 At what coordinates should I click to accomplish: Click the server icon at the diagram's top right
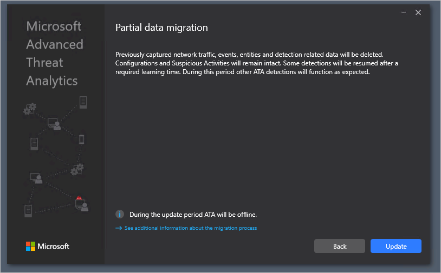[83, 102]
